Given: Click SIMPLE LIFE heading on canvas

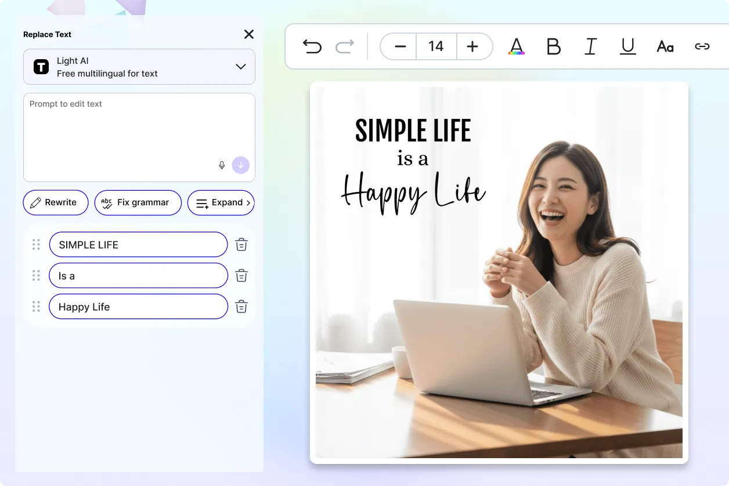Looking at the screenshot, I should tap(413, 131).
